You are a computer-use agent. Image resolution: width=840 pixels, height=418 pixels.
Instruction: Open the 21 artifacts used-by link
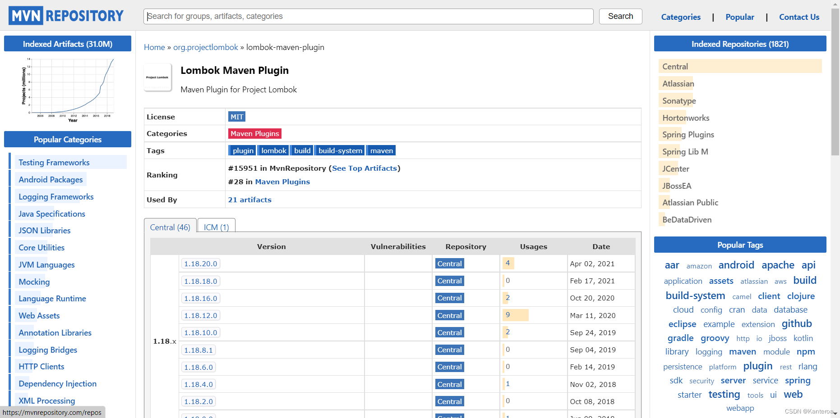tap(249, 200)
